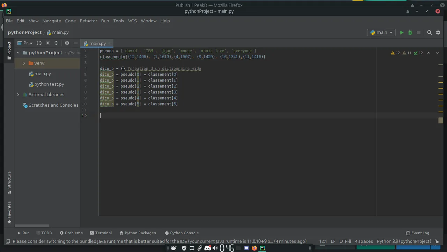The height and width of the screenshot is (252, 447).
Task: Collapse the pythonProject root folder
Action: pos(19,53)
